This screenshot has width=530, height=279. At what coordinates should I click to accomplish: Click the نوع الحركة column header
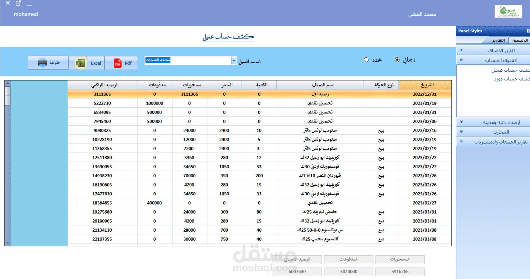tap(381, 85)
